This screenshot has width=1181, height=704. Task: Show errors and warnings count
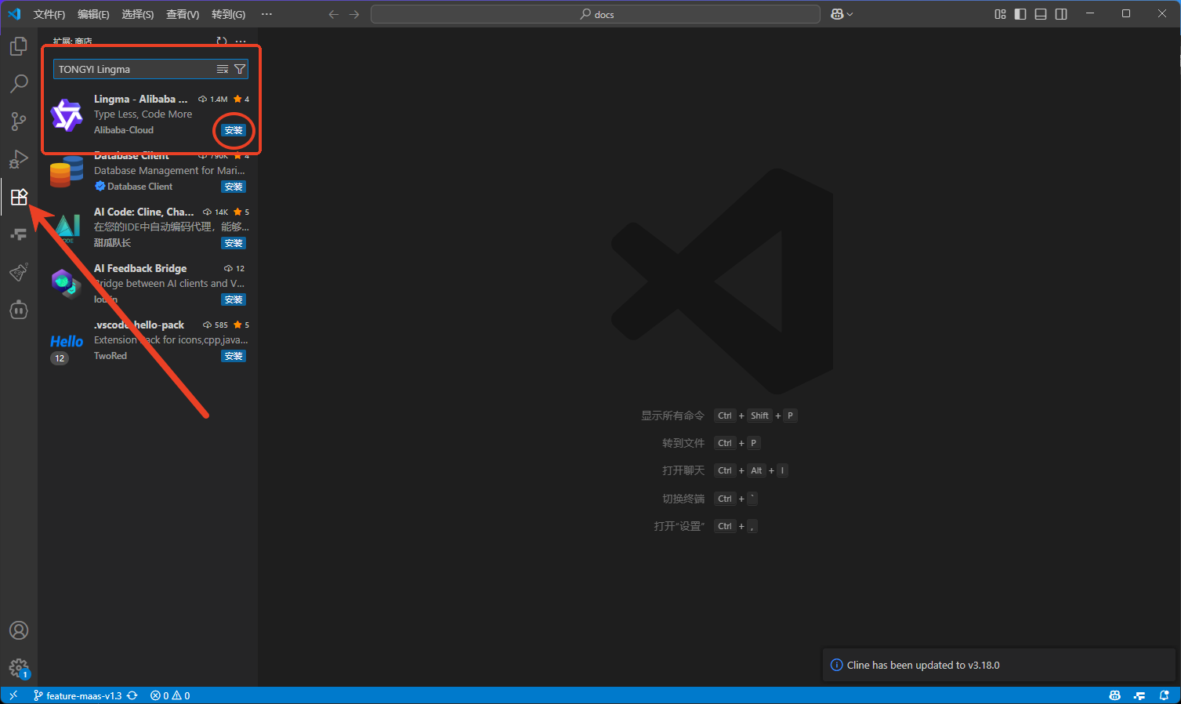[x=170, y=695]
